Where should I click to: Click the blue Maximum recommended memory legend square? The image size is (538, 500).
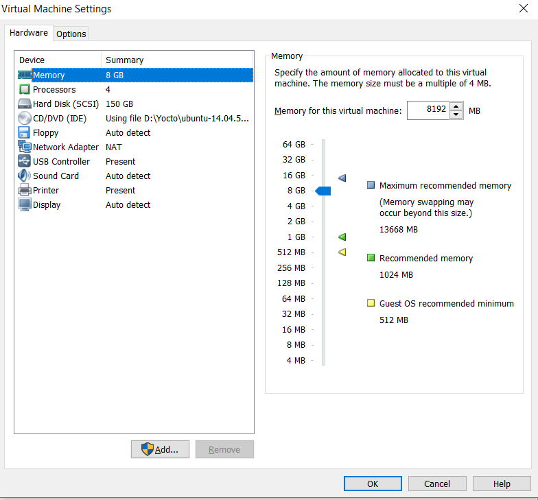coord(371,185)
